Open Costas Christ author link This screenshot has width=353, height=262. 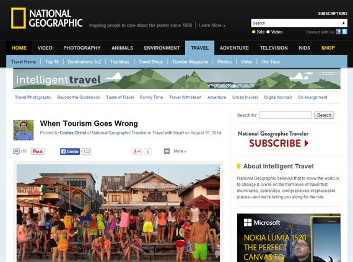coord(73,133)
